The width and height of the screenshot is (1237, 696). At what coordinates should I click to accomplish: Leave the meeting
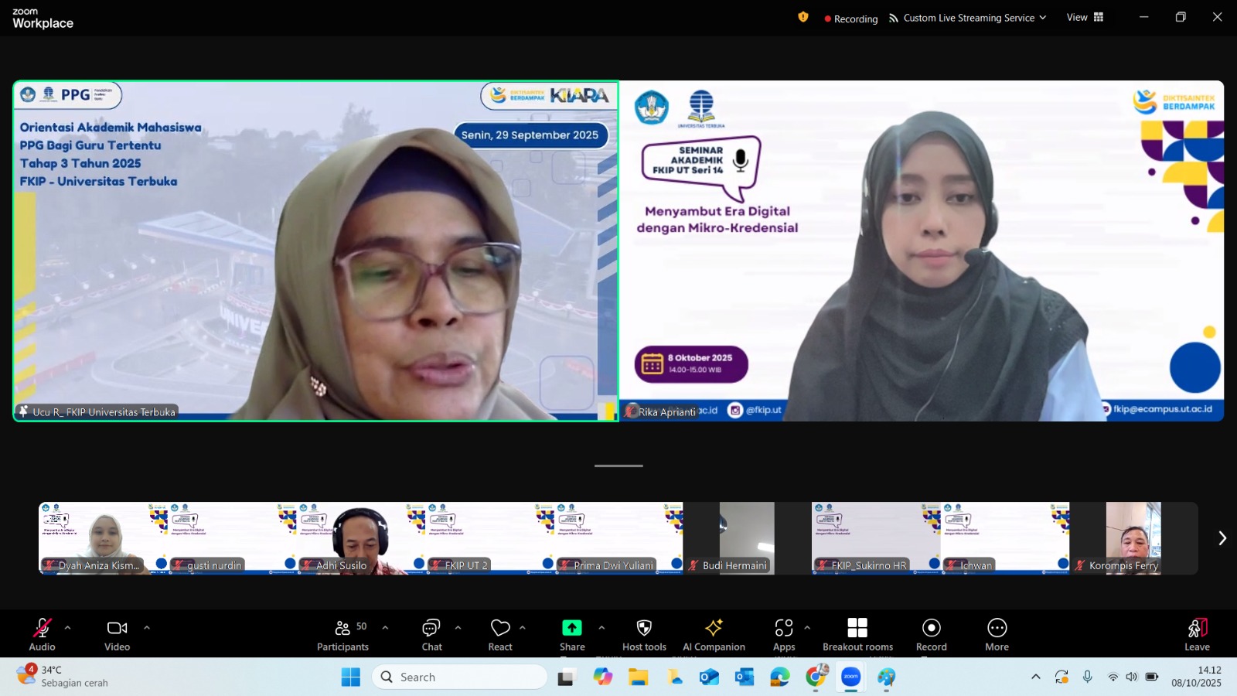click(1197, 634)
